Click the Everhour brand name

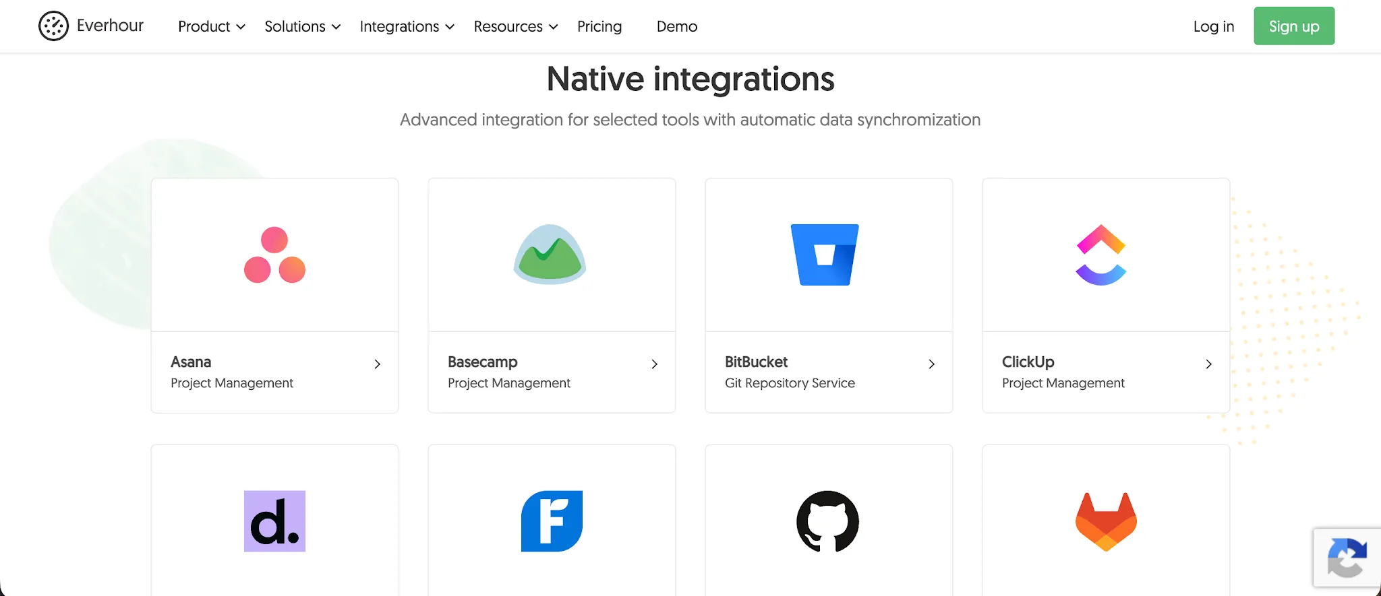click(110, 26)
